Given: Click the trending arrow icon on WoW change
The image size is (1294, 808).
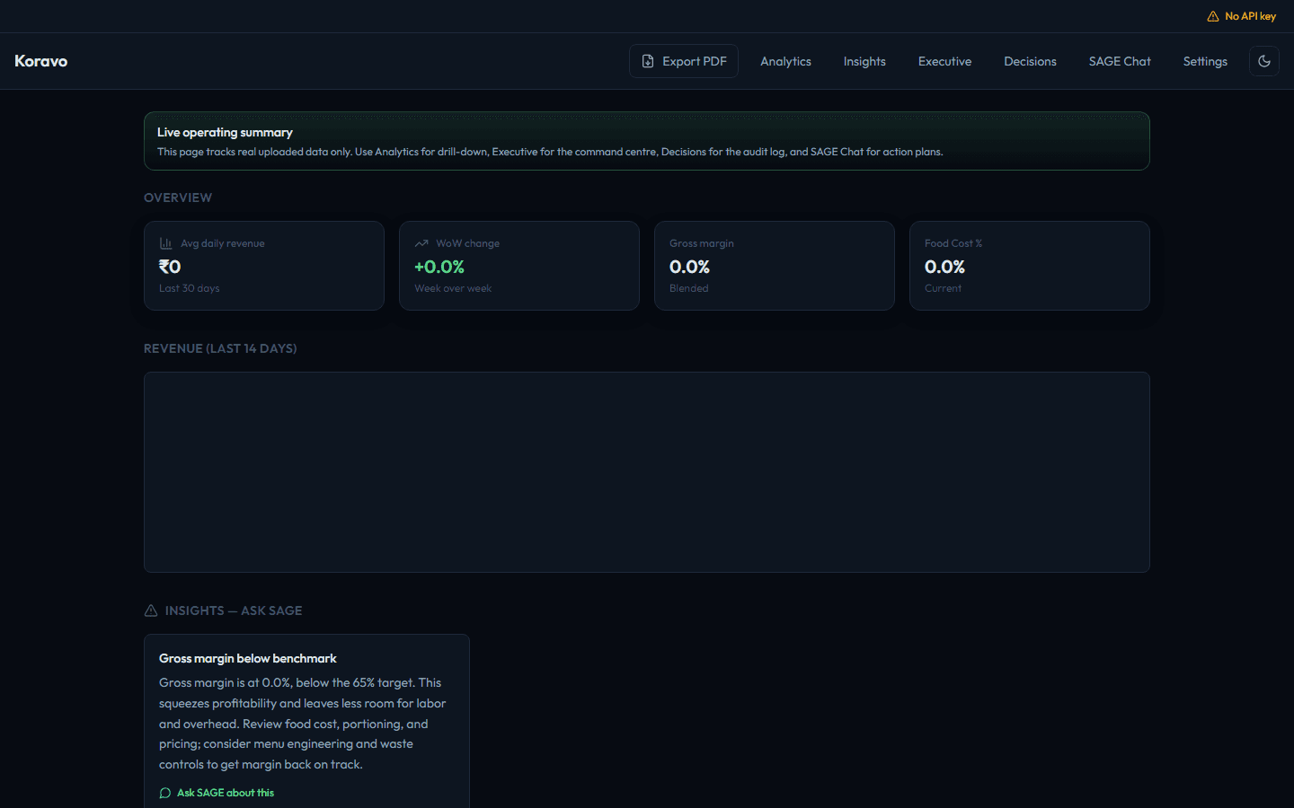Looking at the screenshot, I should coord(421,243).
